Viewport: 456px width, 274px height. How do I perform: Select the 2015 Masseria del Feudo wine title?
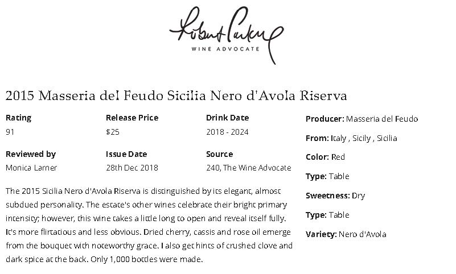click(x=176, y=95)
